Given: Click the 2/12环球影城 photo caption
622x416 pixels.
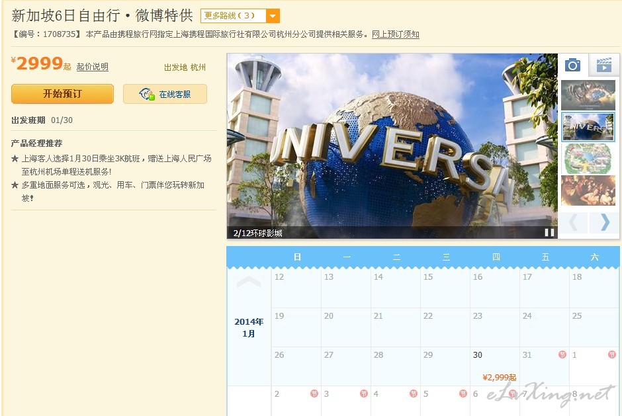Looking at the screenshot, I should [258, 233].
